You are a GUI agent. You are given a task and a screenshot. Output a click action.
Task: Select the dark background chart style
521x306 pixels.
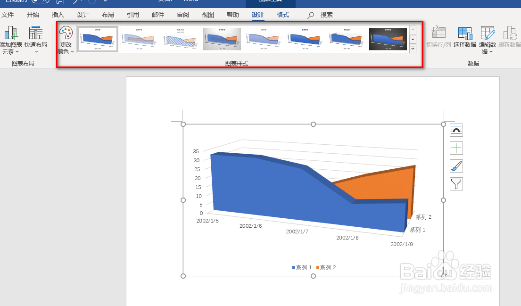(388, 39)
